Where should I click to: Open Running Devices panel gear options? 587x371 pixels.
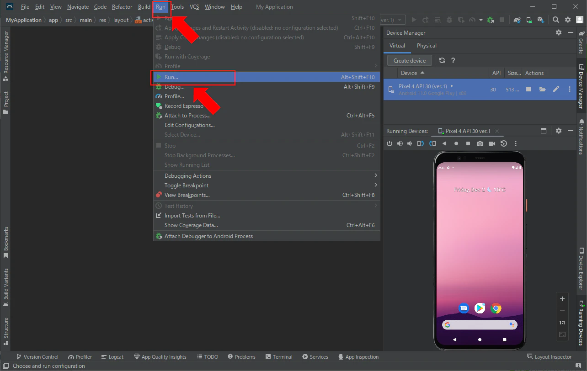[x=559, y=131]
